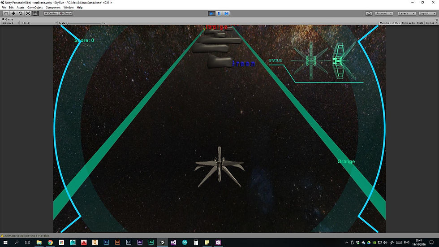Open Task View on the taskbar
The width and height of the screenshot is (439, 247).
[27, 242]
